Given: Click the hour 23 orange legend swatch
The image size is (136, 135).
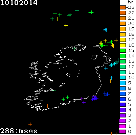Looking at the screenshot, I should coord(122,7).
